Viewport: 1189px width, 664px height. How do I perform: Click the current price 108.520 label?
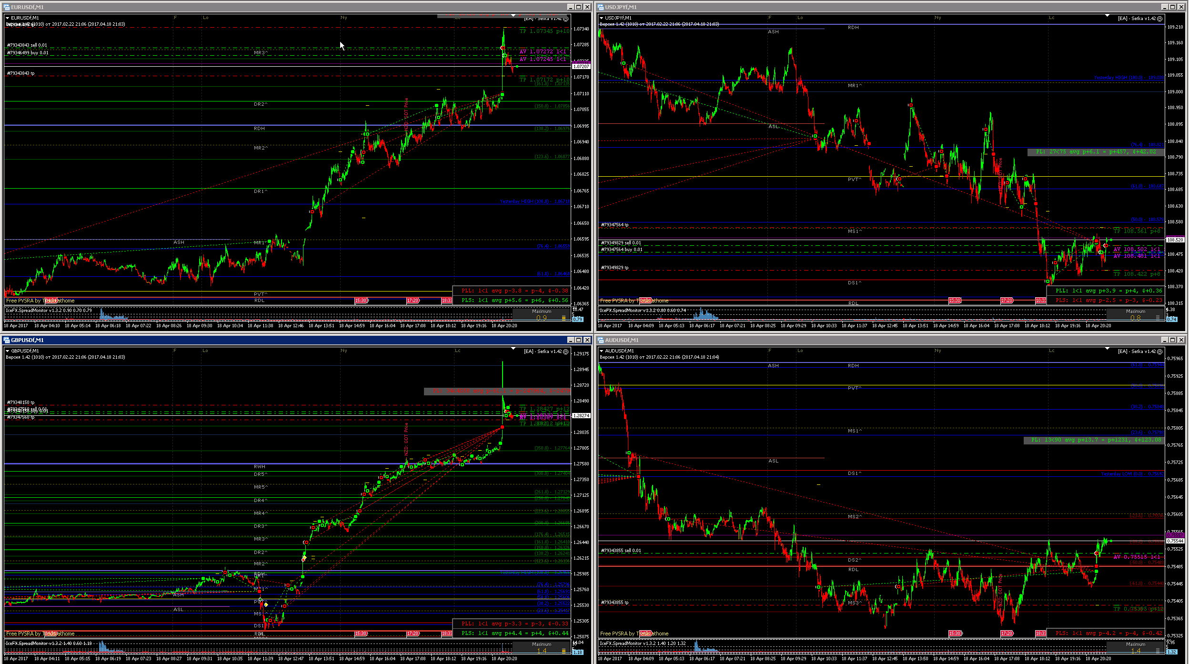pos(1175,240)
